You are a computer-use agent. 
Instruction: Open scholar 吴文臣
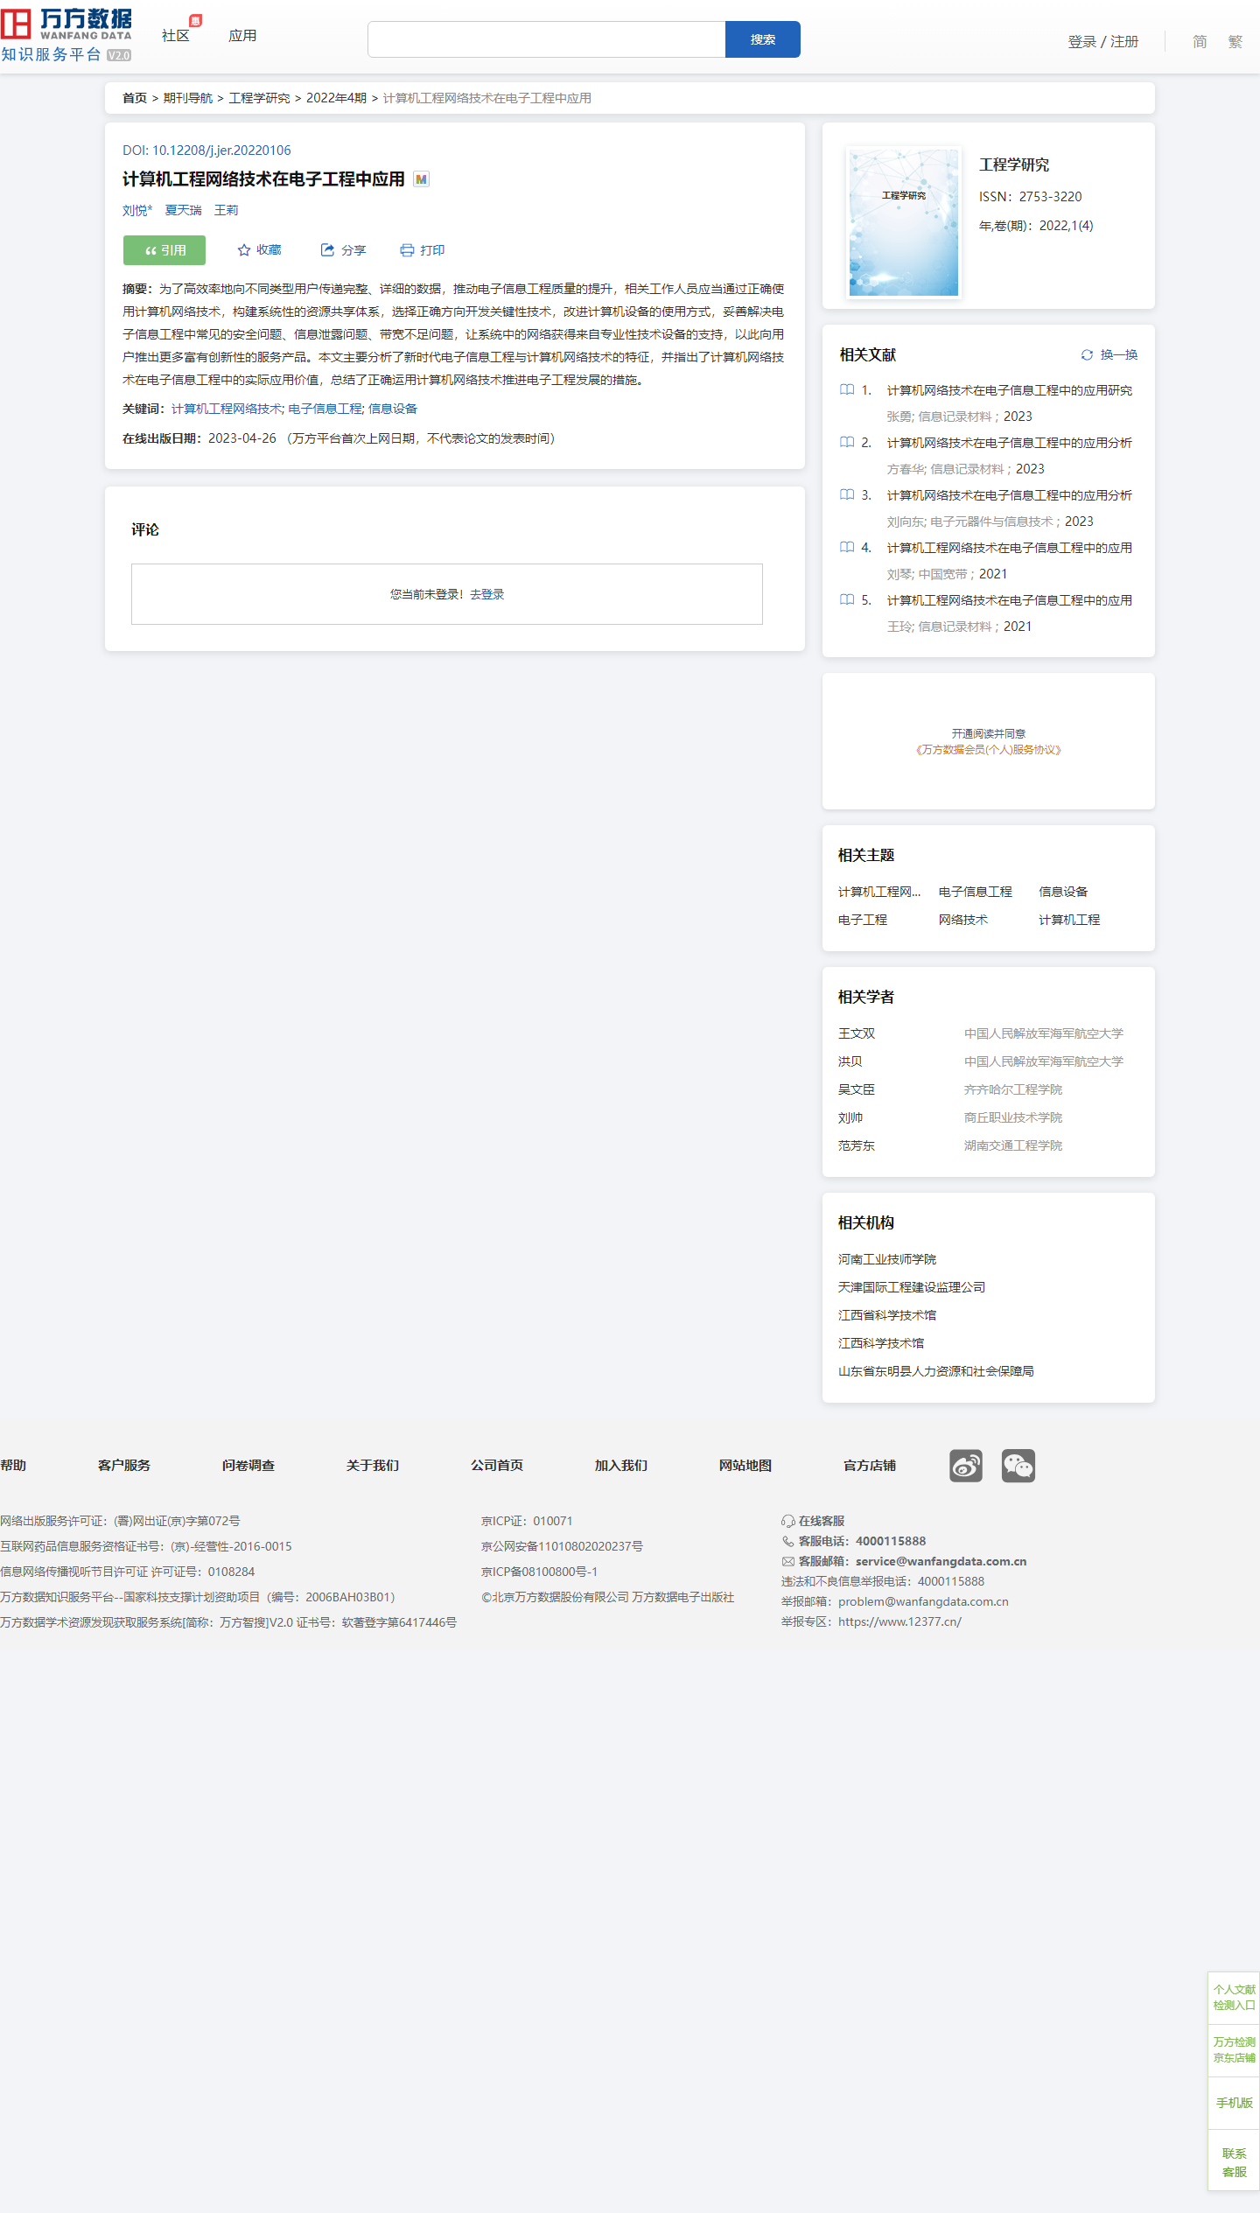click(857, 1089)
